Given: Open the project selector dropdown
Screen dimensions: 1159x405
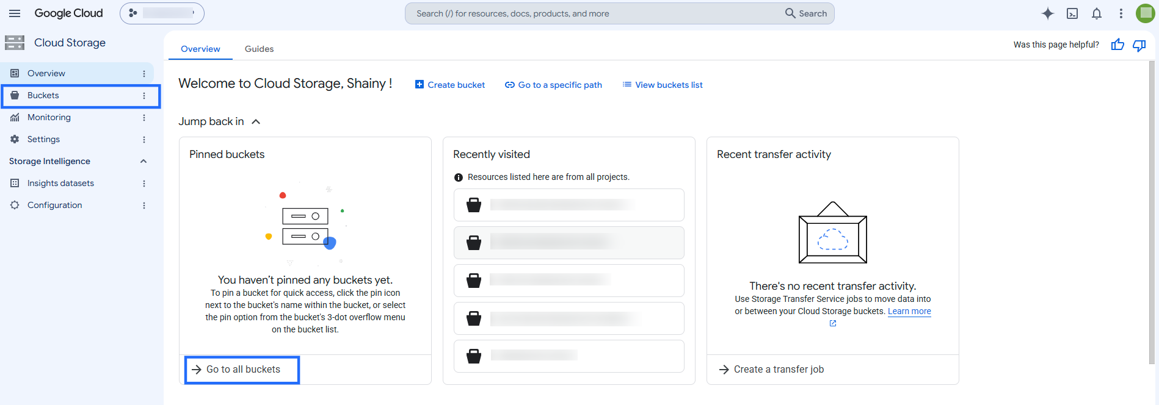Looking at the screenshot, I should [162, 13].
